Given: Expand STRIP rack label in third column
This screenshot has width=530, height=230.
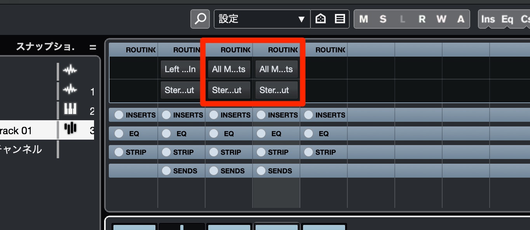Looking at the screenshot, I should click(x=231, y=152).
